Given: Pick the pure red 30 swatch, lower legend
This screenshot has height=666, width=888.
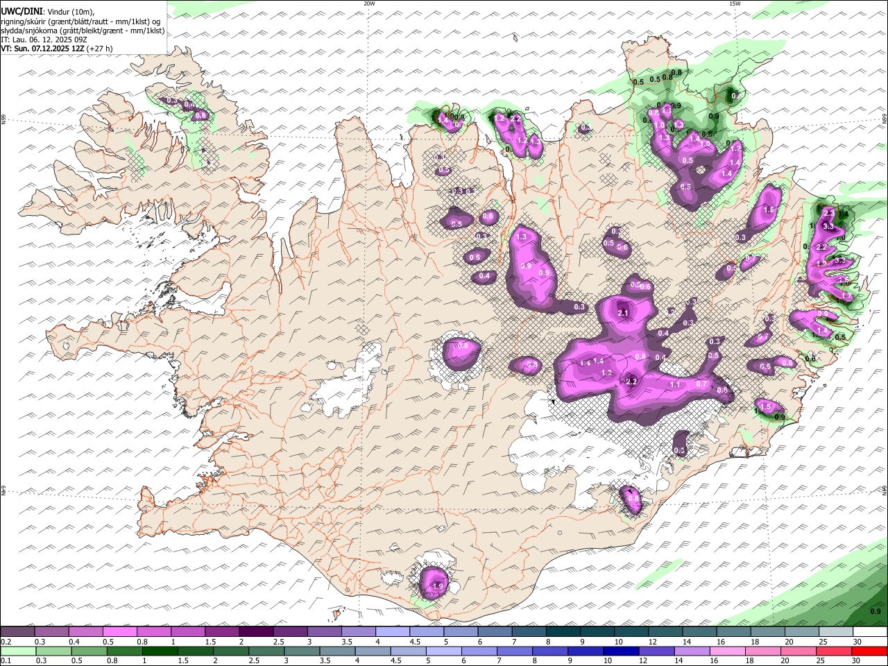Looking at the screenshot, I should pos(870,651).
